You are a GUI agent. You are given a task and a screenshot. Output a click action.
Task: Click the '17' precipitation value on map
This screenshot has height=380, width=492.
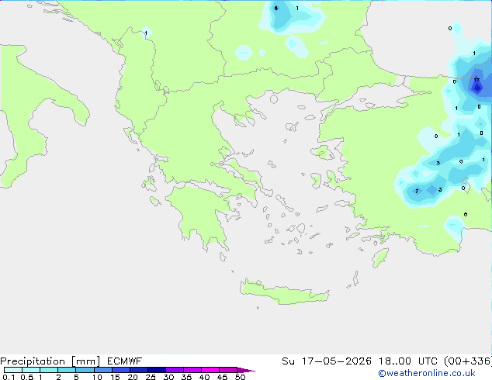pos(476,80)
